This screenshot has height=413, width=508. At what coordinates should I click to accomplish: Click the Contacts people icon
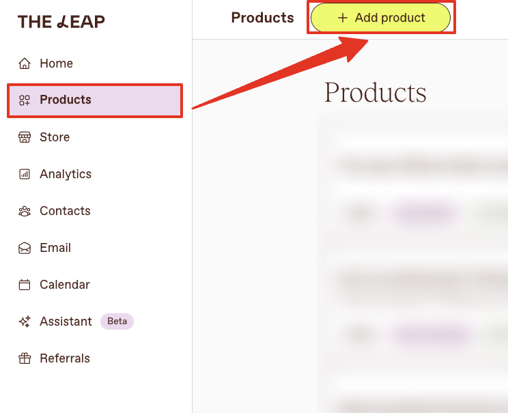point(25,211)
